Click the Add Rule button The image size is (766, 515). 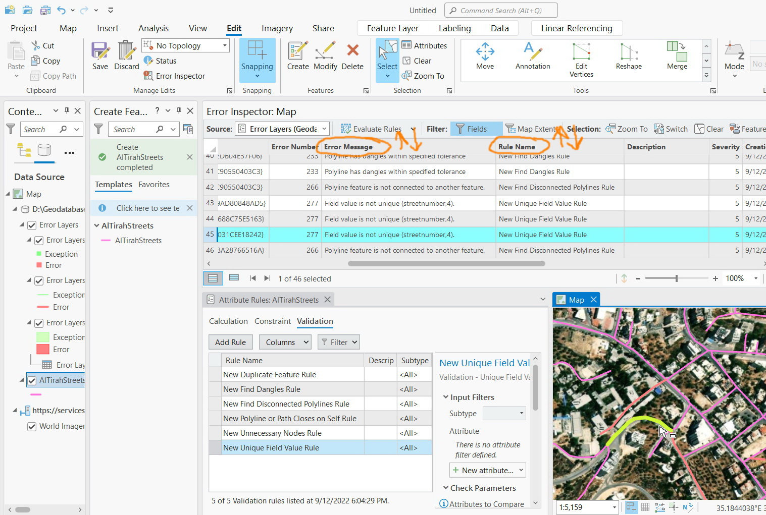tap(230, 341)
